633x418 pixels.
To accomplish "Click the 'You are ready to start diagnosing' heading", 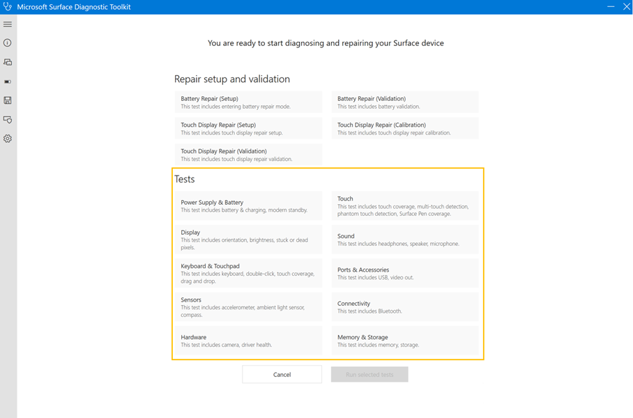I will 326,43.
